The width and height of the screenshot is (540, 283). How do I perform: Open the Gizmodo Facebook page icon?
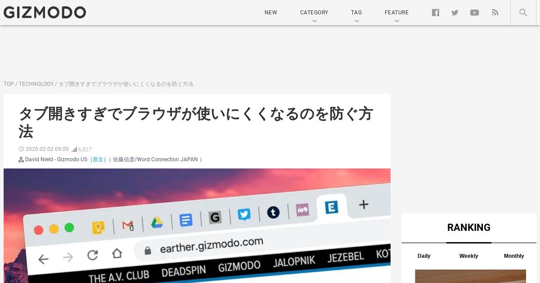(436, 13)
